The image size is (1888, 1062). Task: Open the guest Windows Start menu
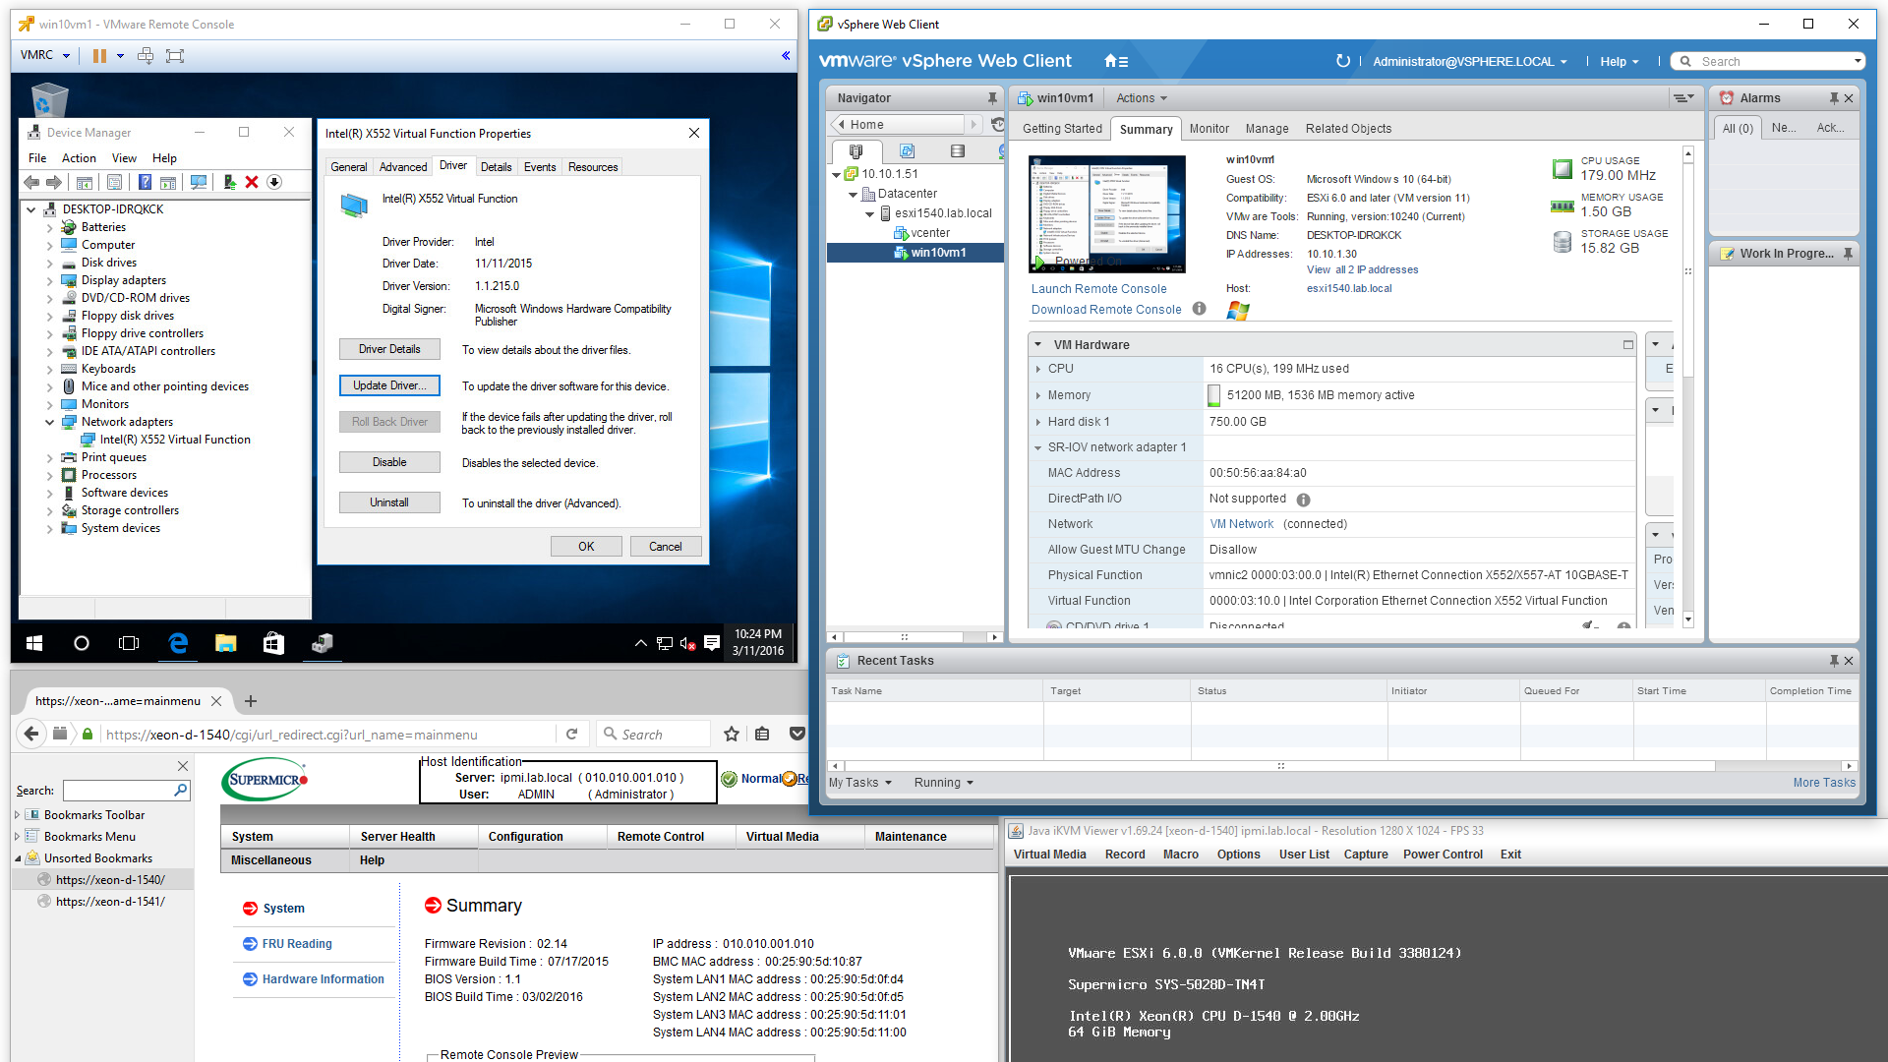(x=34, y=643)
